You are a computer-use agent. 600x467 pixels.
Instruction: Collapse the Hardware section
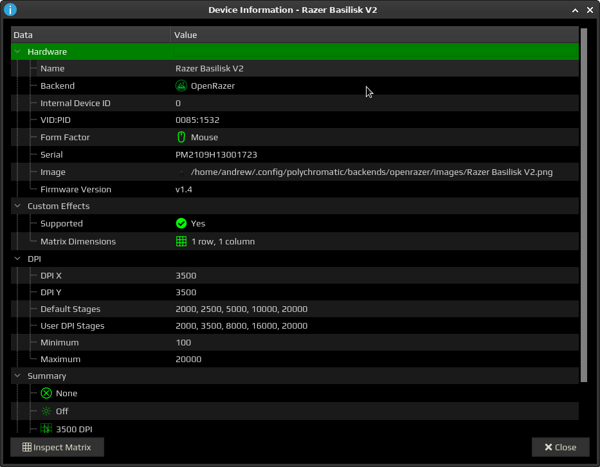(16, 51)
